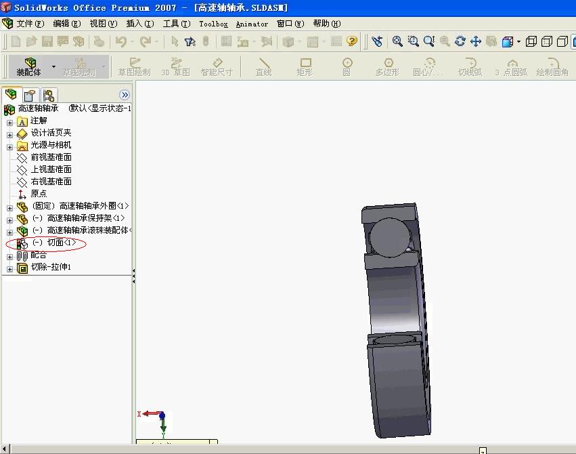576x454 pixels.
Task: Open the 插入(I) menu
Action: [140, 24]
